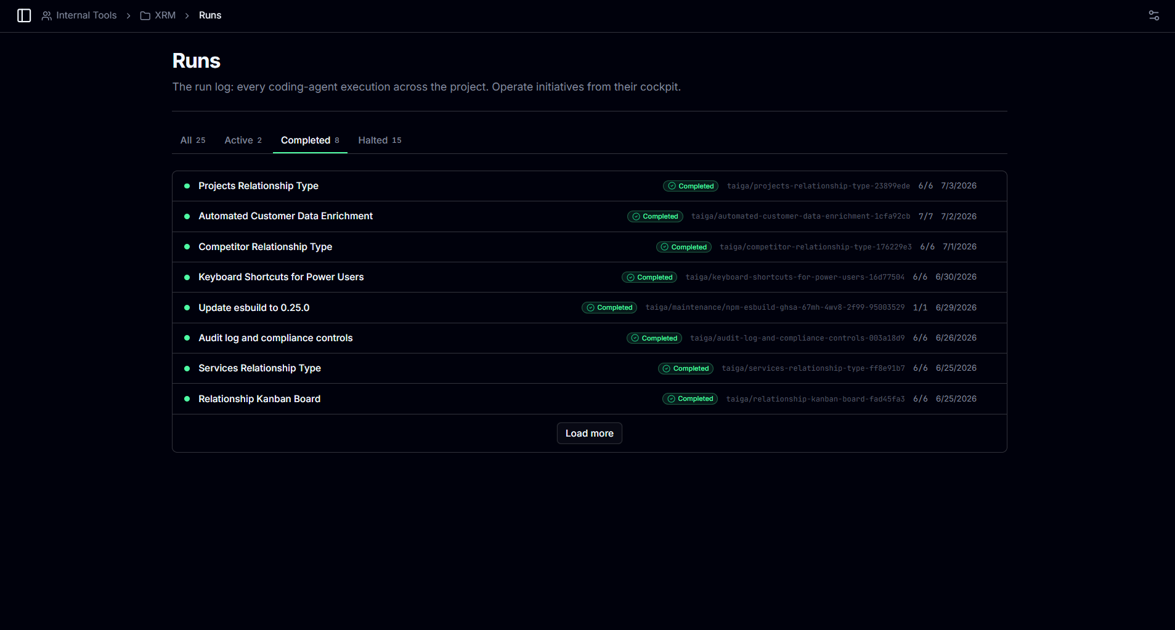
Task: Click the 6/30/2026 date
Action: coord(956,277)
